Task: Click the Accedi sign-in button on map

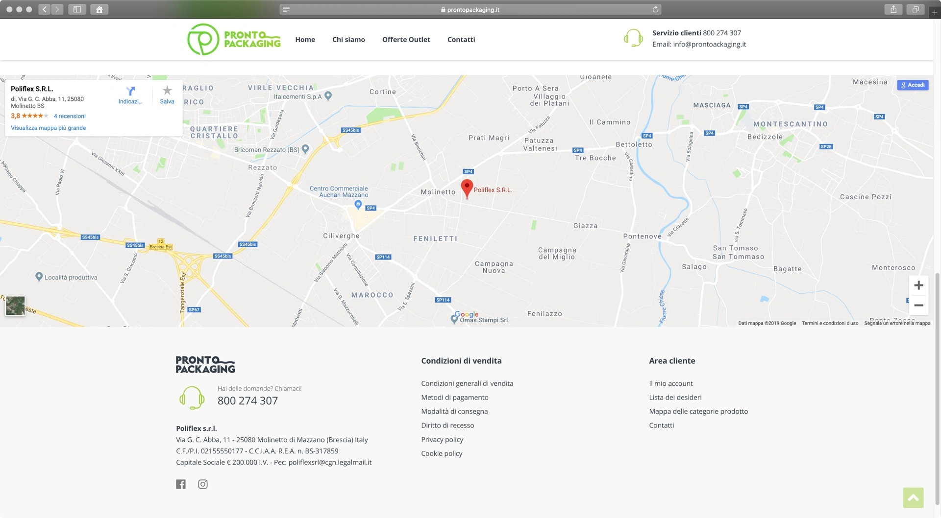Action: (x=913, y=85)
